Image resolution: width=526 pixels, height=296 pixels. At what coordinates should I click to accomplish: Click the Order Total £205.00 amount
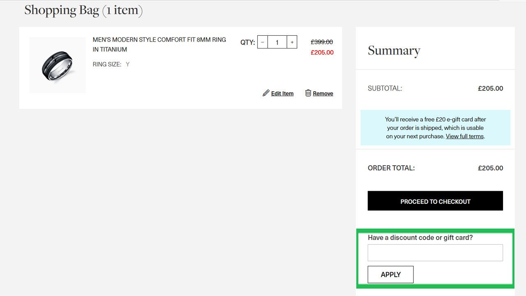coord(491,168)
